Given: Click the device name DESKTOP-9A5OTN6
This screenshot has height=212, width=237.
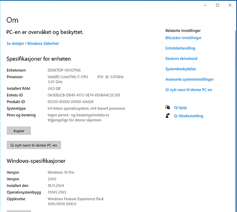Looking at the screenshot, I should point(64,70).
